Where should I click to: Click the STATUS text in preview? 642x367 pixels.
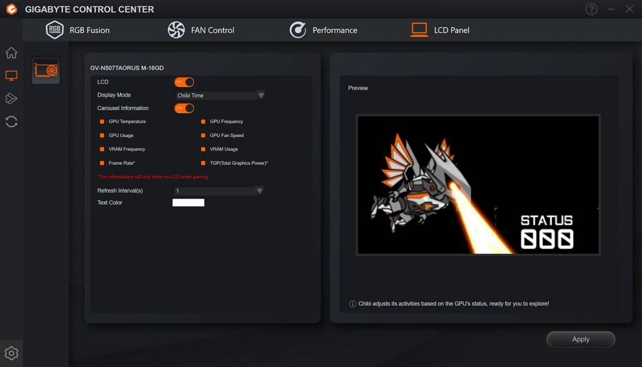point(547,220)
